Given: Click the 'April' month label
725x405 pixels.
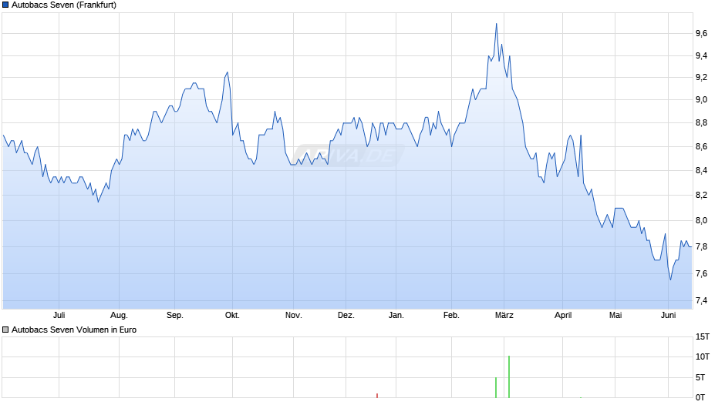Looking at the screenshot, I should pyautogui.click(x=563, y=316).
